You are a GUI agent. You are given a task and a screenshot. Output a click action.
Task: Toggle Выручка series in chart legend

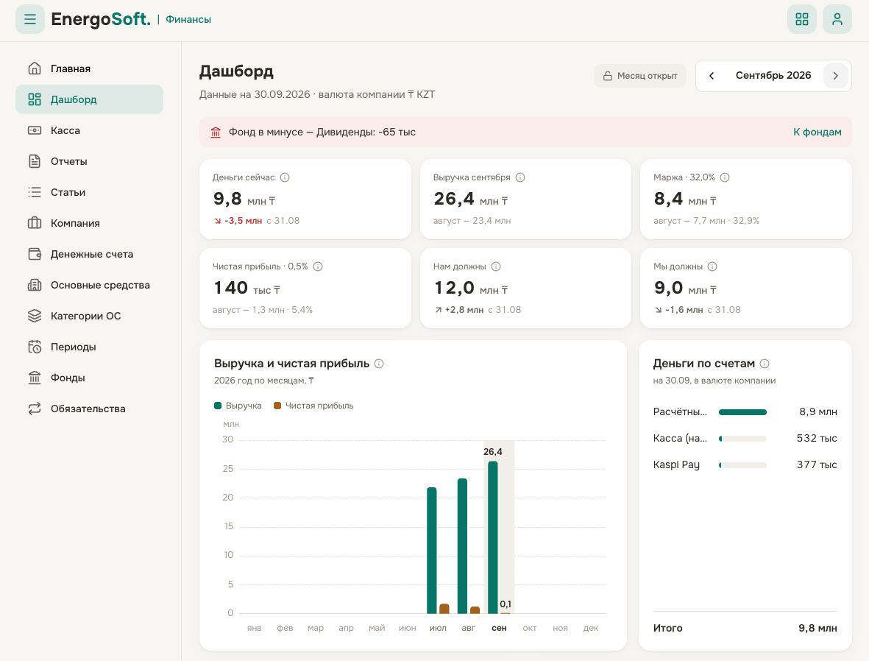(x=238, y=406)
